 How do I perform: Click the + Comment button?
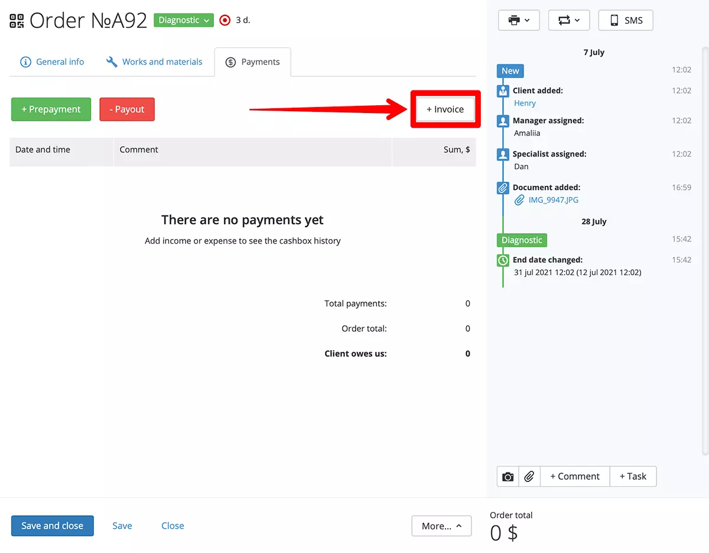click(575, 477)
